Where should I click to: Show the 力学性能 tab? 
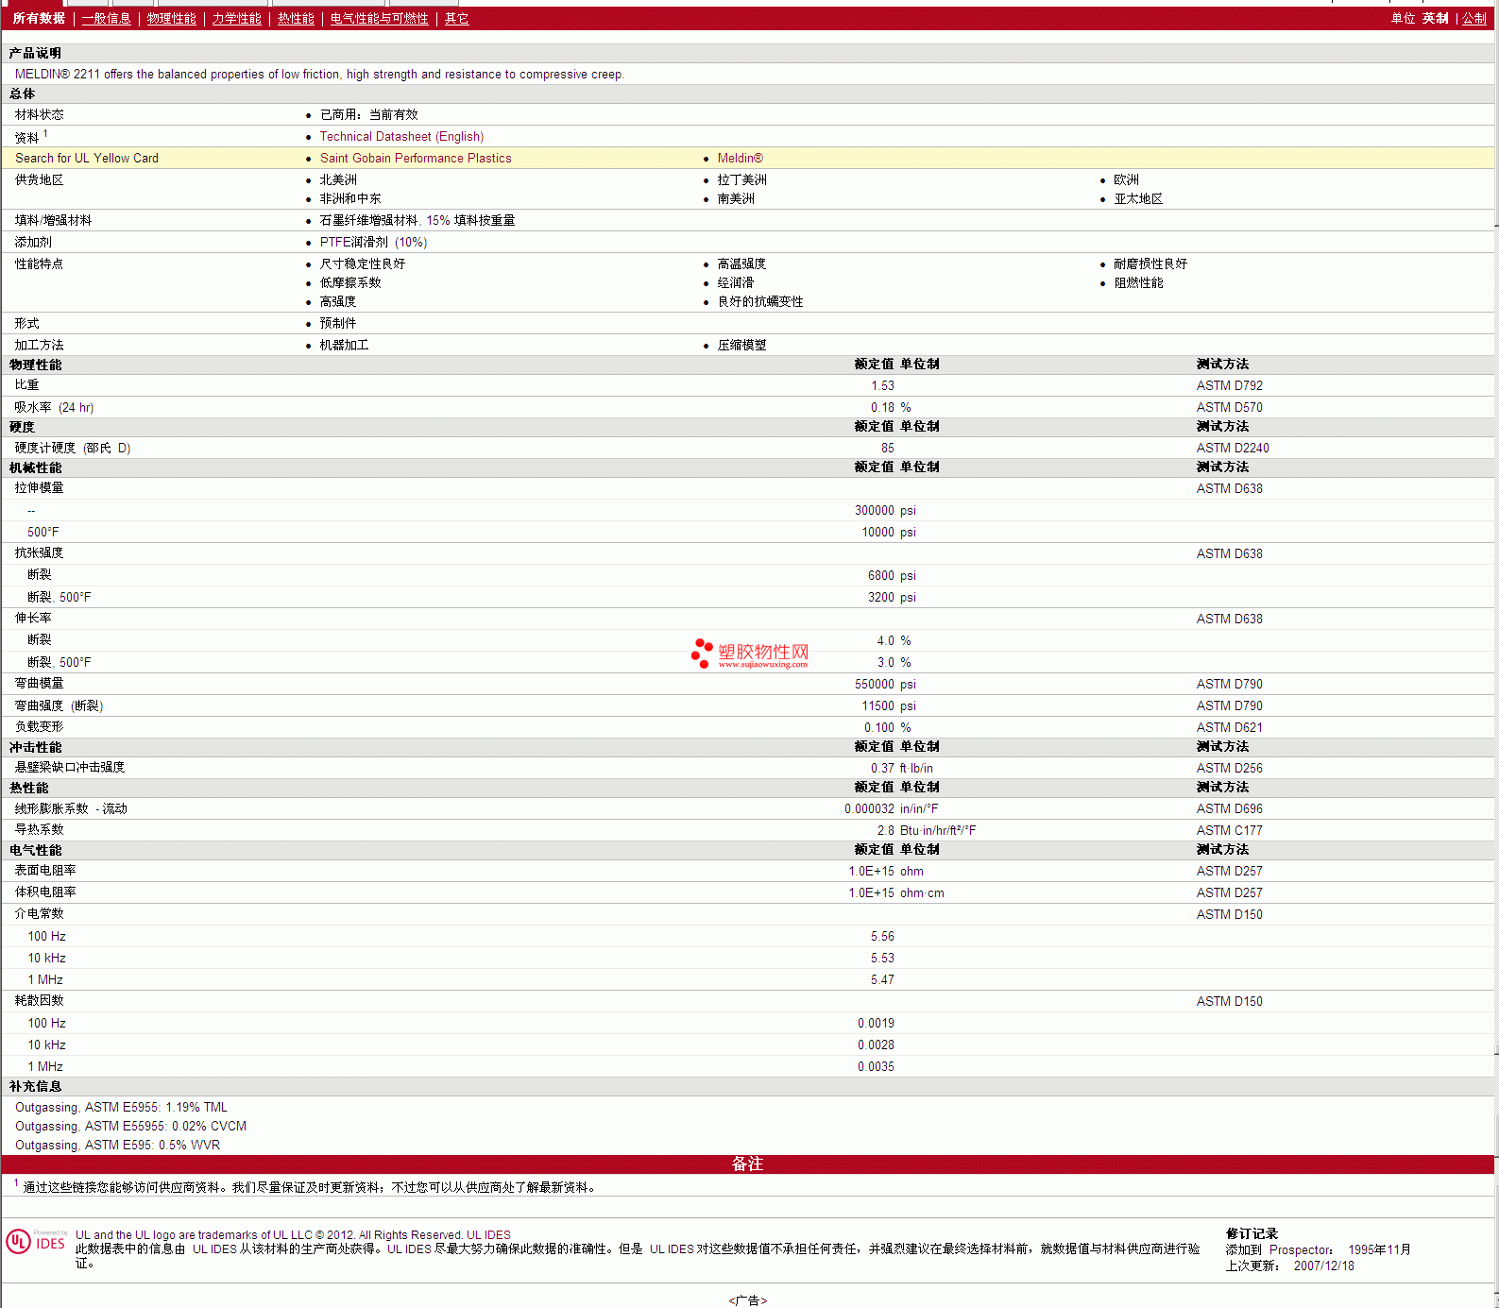click(x=236, y=19)
